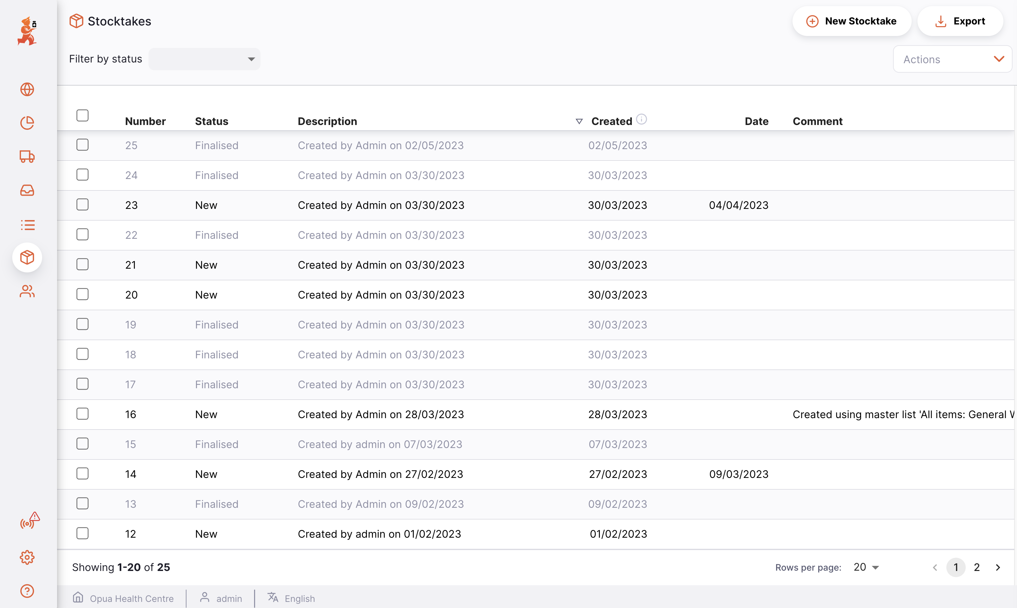Toggle checkbox for stocktake number 16

pyautogui.click(x=83, y=414)
